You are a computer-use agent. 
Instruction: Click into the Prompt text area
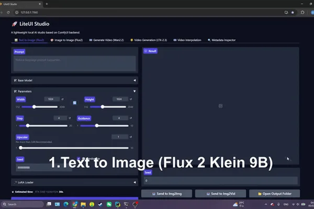(x=74, y=64)
